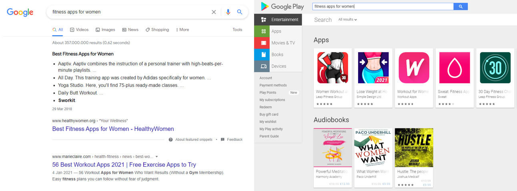The width and height of the screenshot is (517, 191).
Task: Open Workout for Women pink W icon
Action: [414, 67]
